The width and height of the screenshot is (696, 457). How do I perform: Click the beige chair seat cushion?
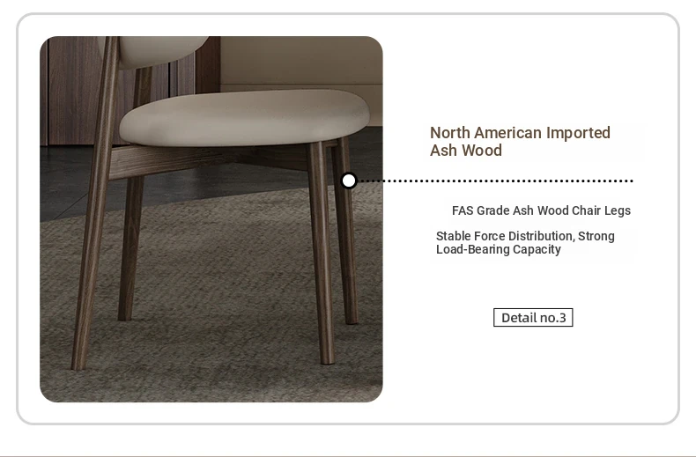[244, 118]
